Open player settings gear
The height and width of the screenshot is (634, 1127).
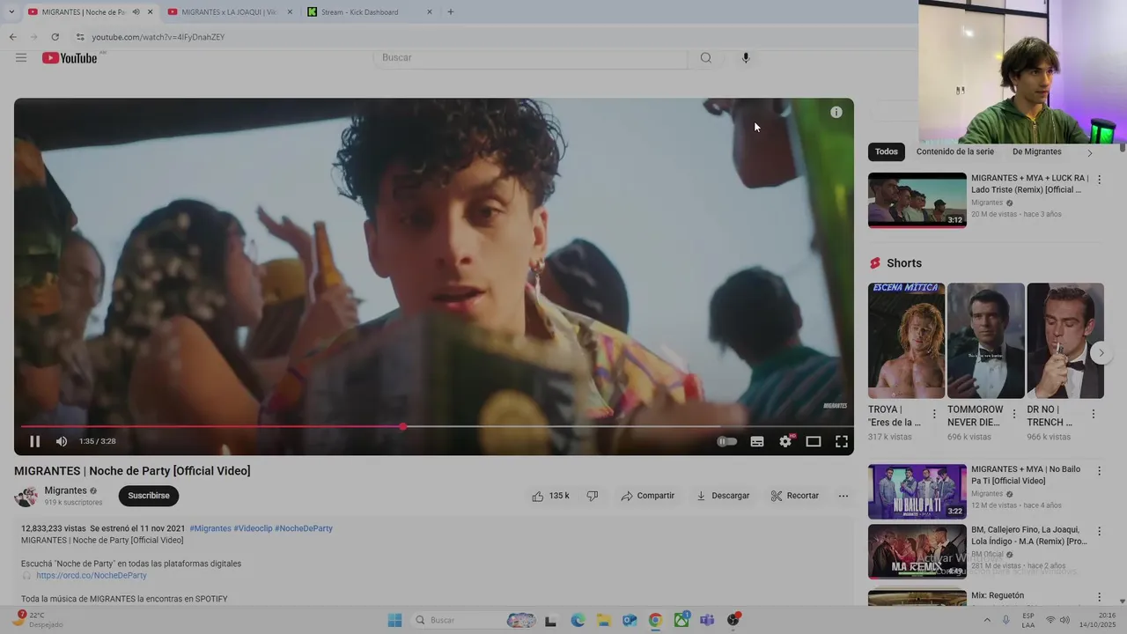(x=785, y=441)
